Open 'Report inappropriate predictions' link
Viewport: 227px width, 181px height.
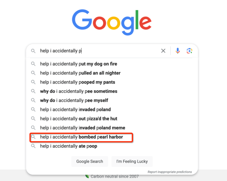tap(169, 172)
